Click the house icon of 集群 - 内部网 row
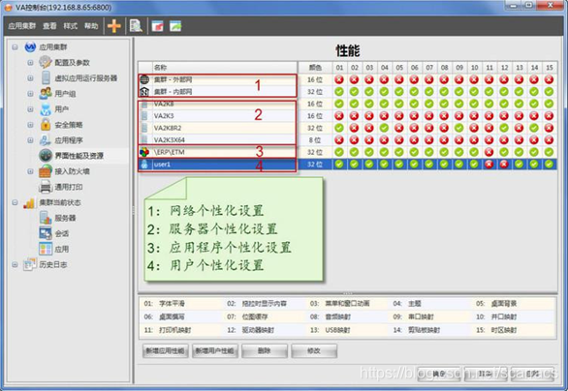The image size is (568, 391). pos(144,92)
